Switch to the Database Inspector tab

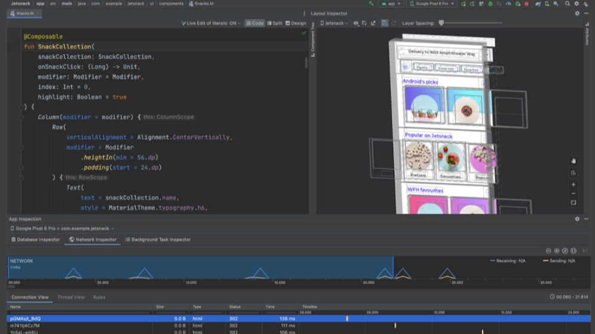coord(35,240)
